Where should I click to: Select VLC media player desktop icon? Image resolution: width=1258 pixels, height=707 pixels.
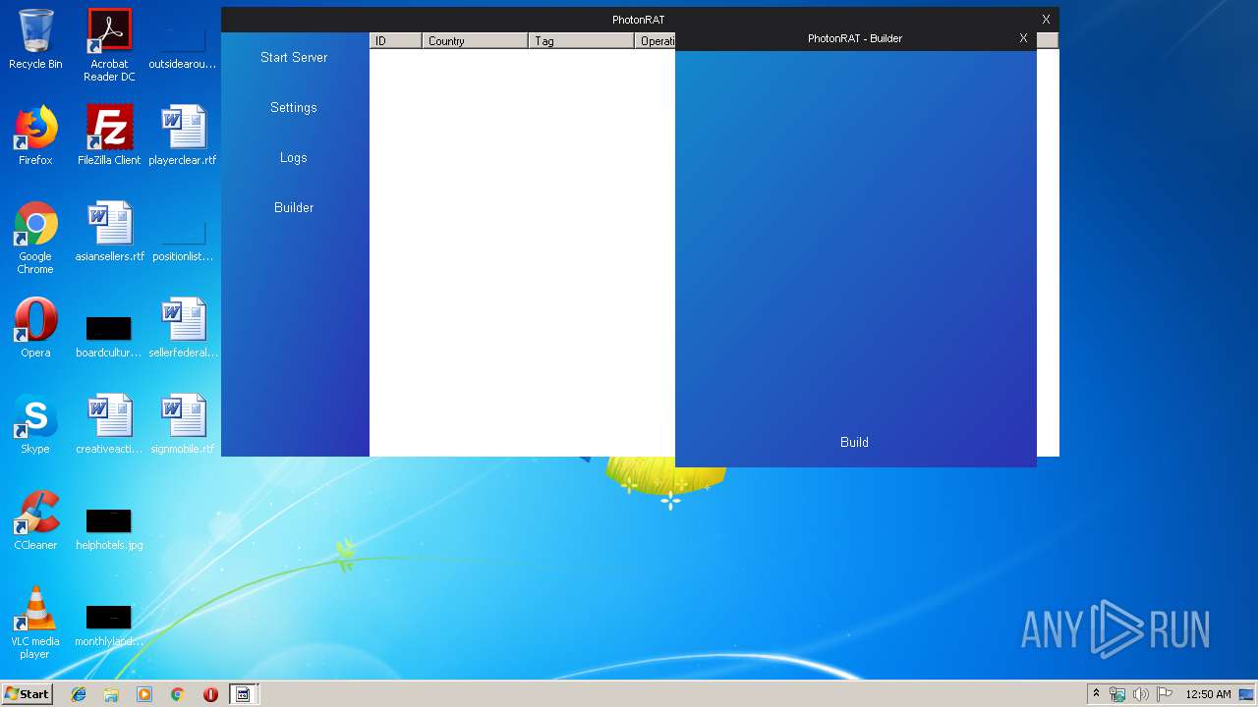tap(35, 623)
